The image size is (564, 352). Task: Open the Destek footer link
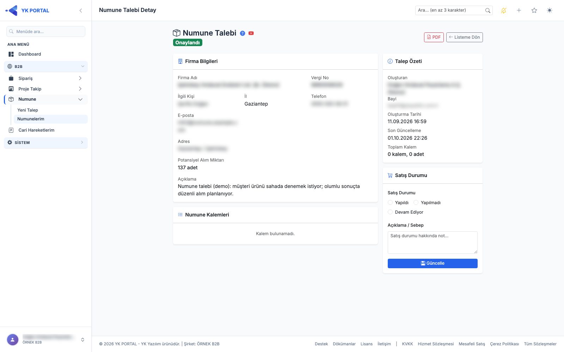click(321, 344)
